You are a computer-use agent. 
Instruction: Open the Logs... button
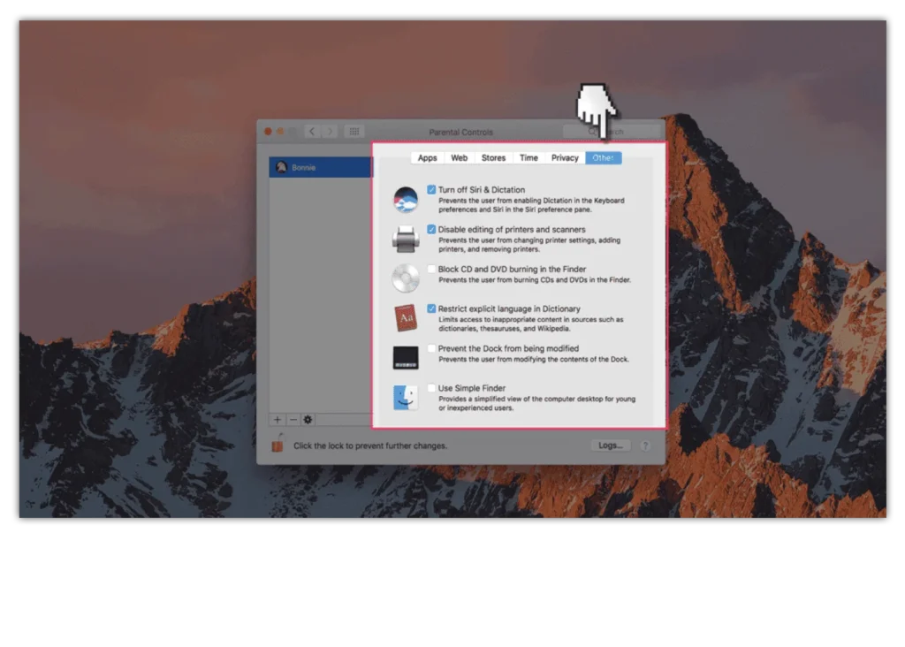(611, 445)
